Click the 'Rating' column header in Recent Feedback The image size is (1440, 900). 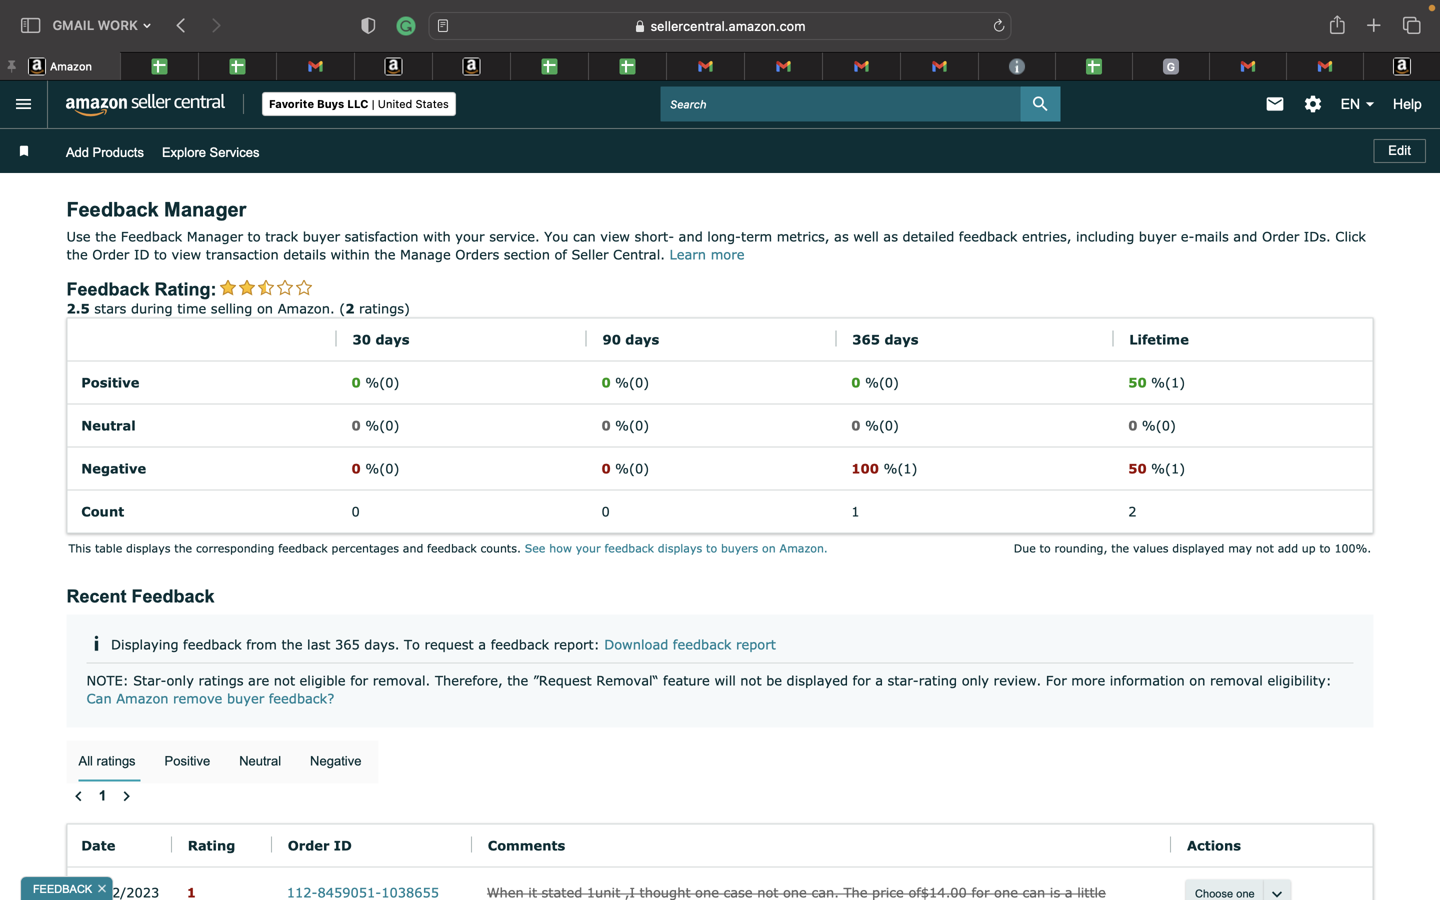pos(211,846)
